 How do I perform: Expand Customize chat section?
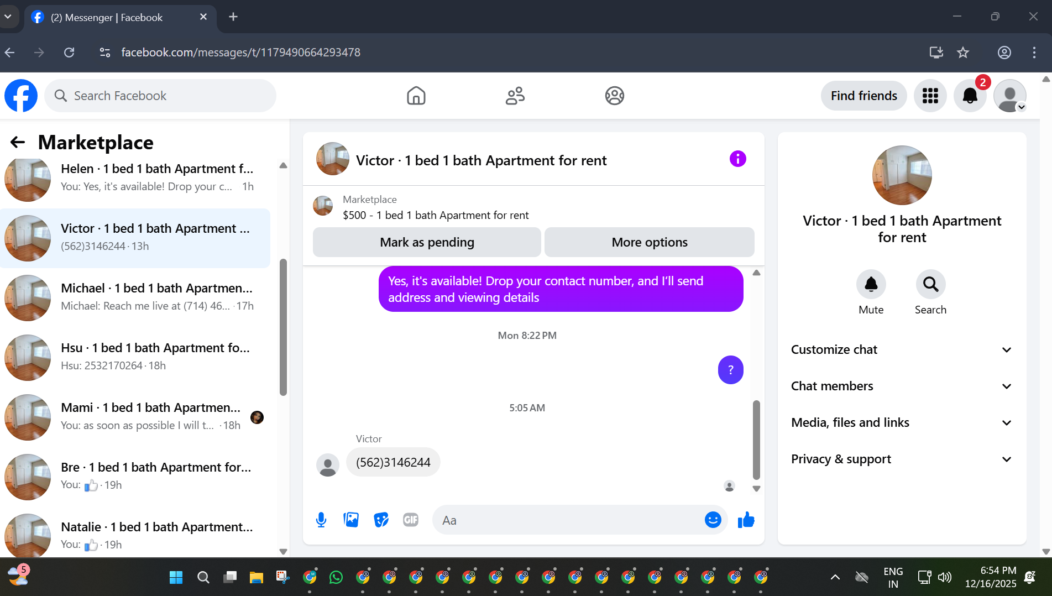point(902,349)
